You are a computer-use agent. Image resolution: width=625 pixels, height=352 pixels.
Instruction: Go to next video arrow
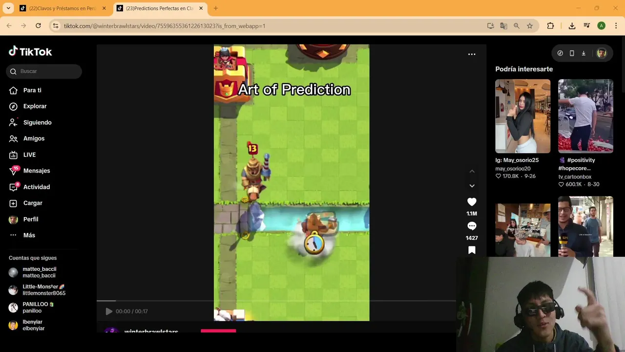point(472,186)
